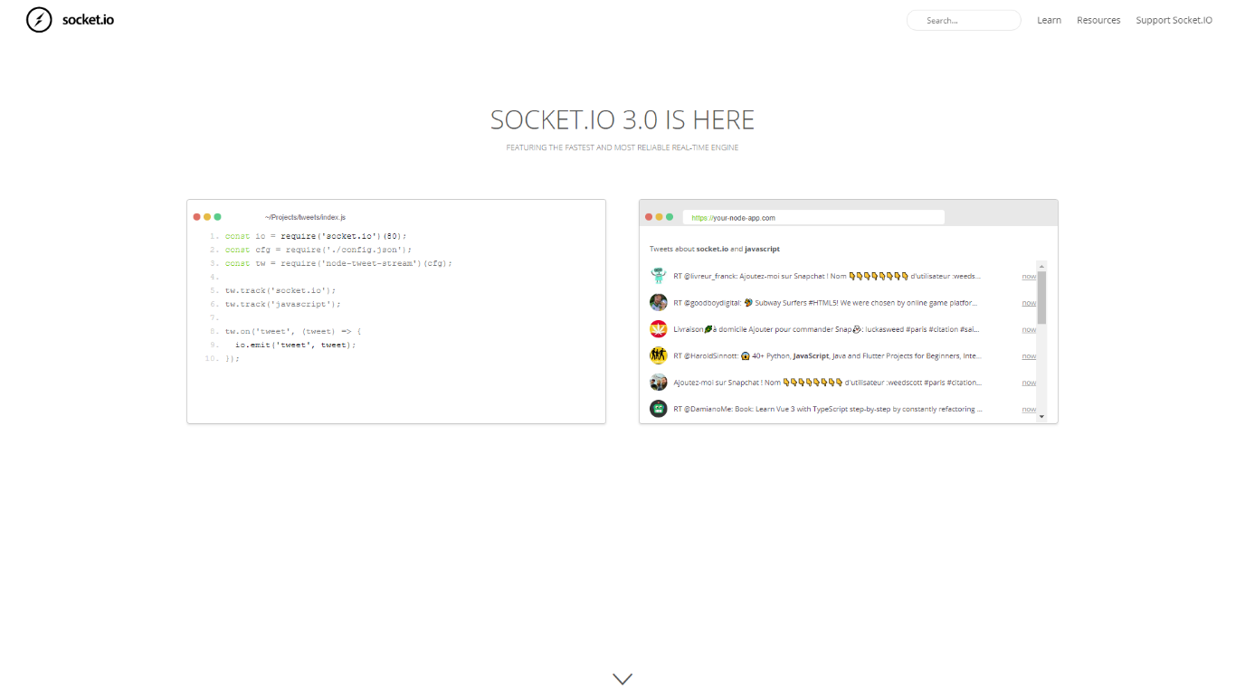Click the green dot in the code editor window

click(218, 217)
